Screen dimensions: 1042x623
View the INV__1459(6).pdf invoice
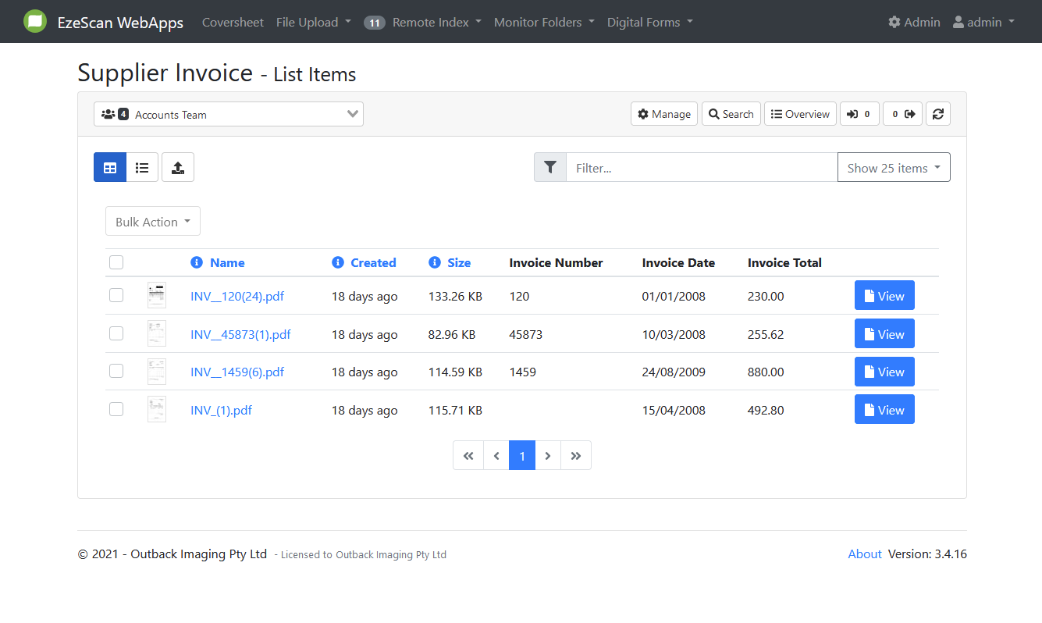point(884,372)
